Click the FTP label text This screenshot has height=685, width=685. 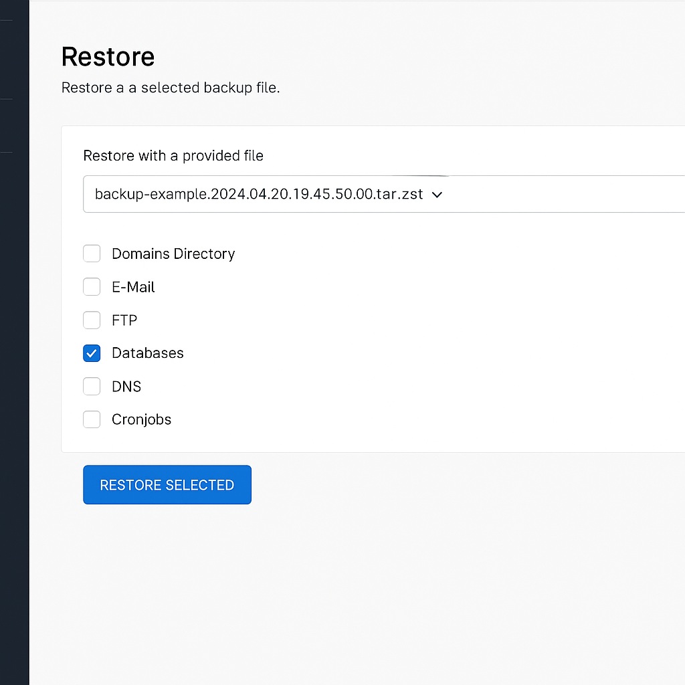(x=124, y=320)
